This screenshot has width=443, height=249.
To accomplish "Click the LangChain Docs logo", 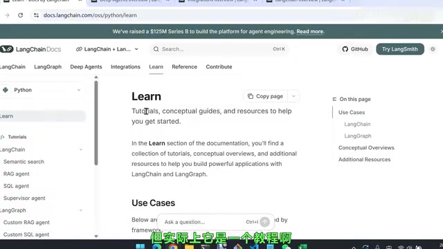I will coord(30,49).
